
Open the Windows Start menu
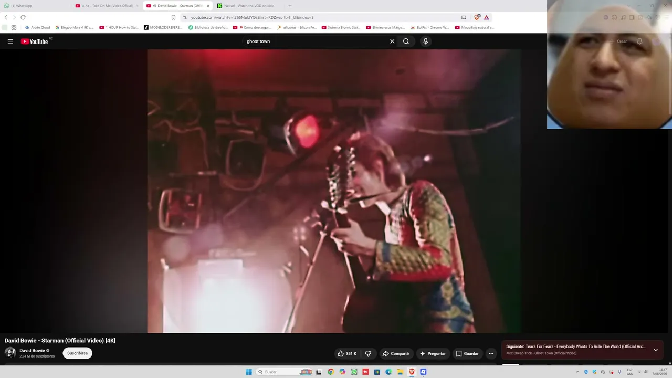pos(249,372)
